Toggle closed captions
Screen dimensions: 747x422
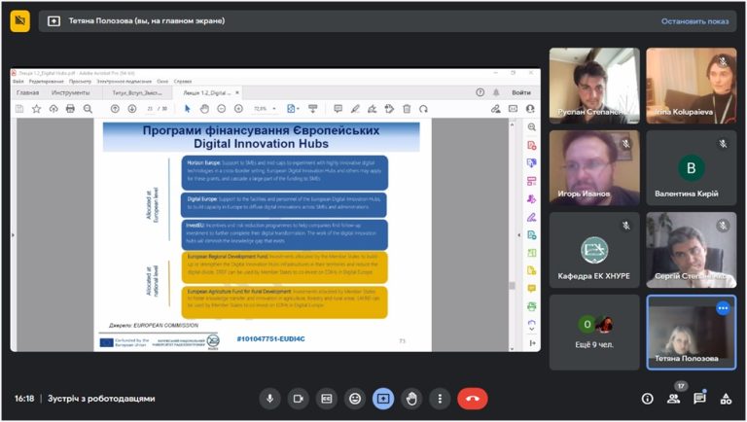pyautogui.click(x=327, y=399)
